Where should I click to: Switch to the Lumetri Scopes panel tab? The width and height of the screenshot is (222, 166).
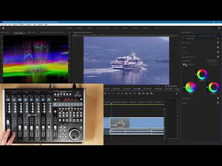(x=18, y=33)
